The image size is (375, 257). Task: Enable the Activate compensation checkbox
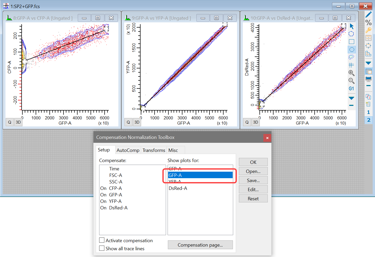(x=102, y=240)
